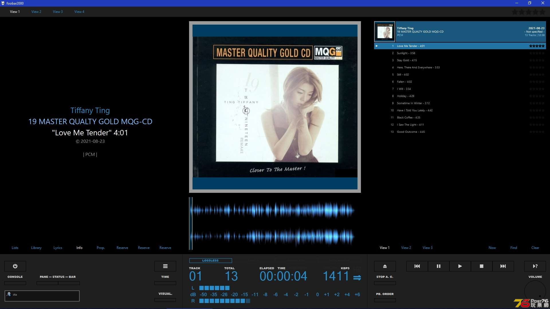Select playlist panel View 1
Screen dimensions: 550x309
pos(385,248)
